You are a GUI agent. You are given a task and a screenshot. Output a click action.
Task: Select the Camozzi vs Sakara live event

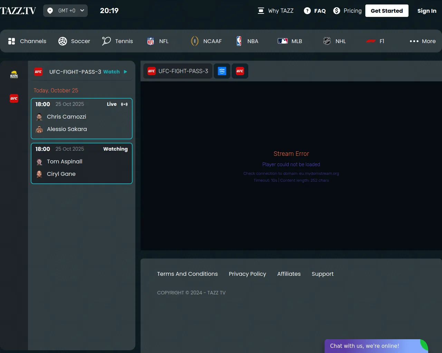81,119
